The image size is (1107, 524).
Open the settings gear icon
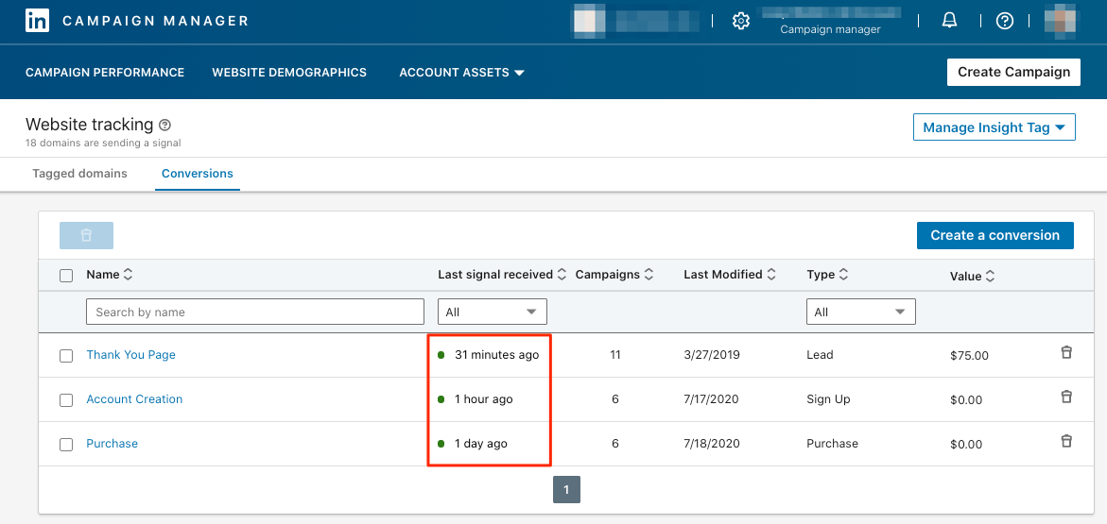click(x=741, y=21)
